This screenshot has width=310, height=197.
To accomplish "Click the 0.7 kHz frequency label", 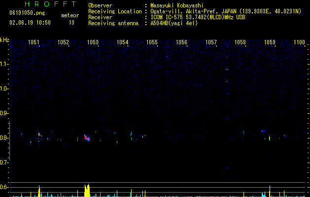I will point(4,163).
